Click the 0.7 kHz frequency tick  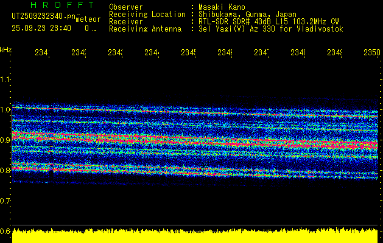(x=5, y=200)
